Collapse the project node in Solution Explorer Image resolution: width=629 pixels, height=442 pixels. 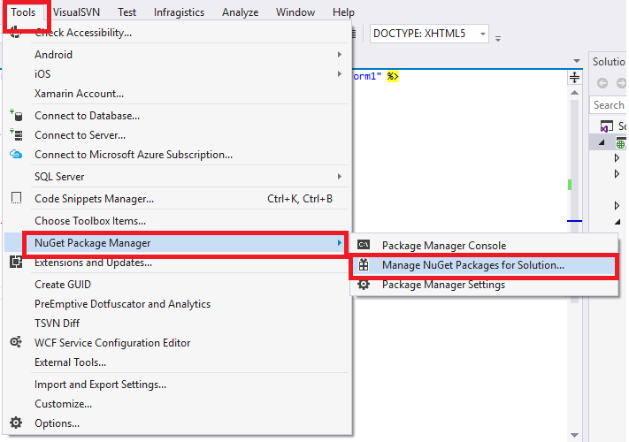tap(602, 143)
